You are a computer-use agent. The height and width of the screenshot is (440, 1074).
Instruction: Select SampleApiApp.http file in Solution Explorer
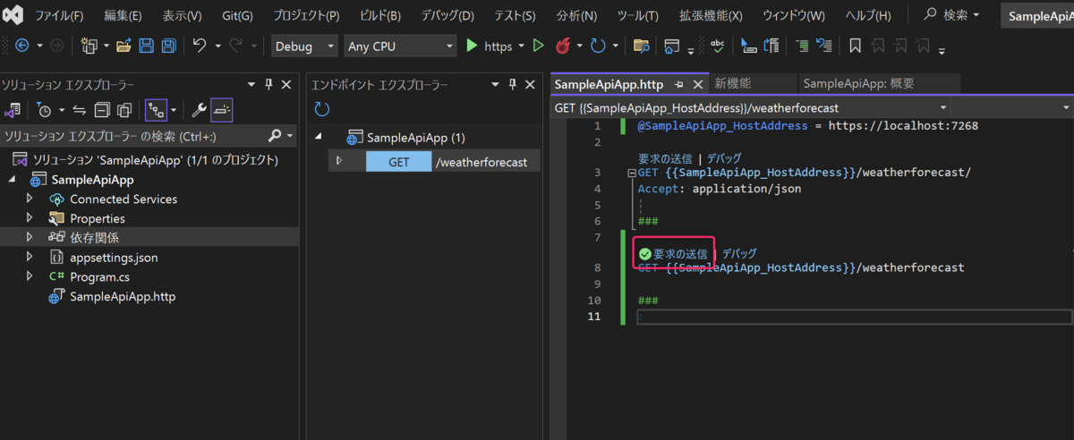(123, 296)
